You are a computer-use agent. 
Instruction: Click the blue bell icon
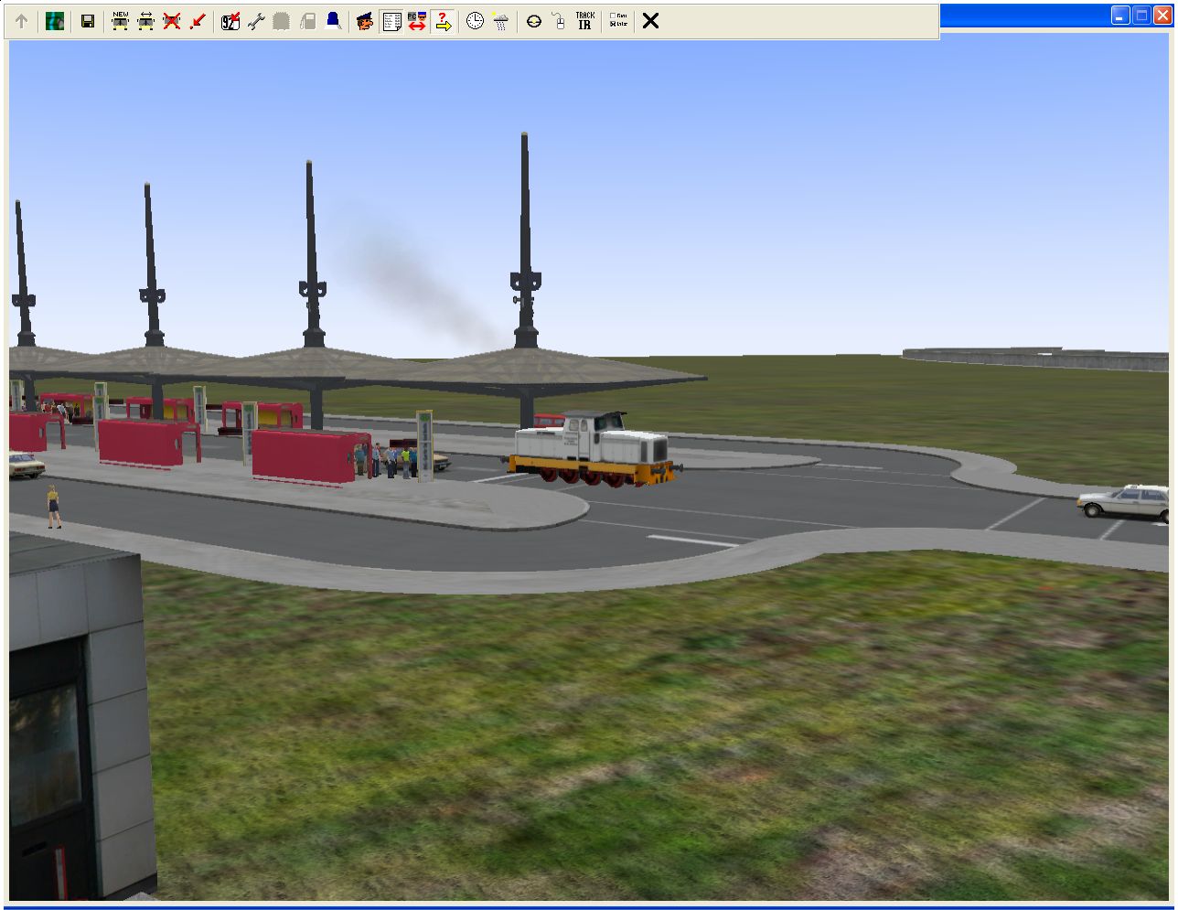[x=333, y=21]
